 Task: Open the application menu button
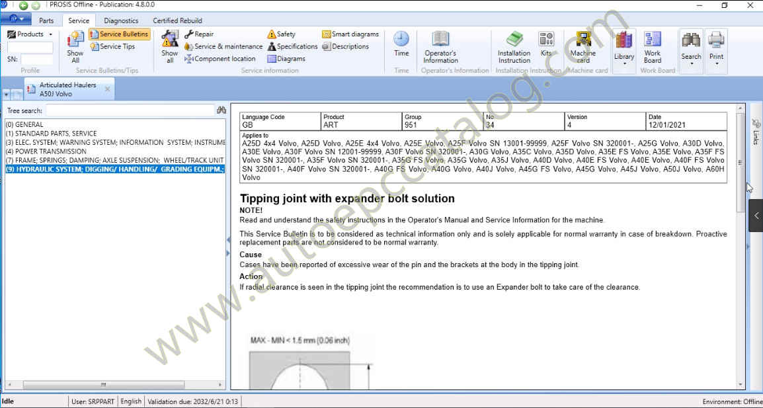coord(16,19)
